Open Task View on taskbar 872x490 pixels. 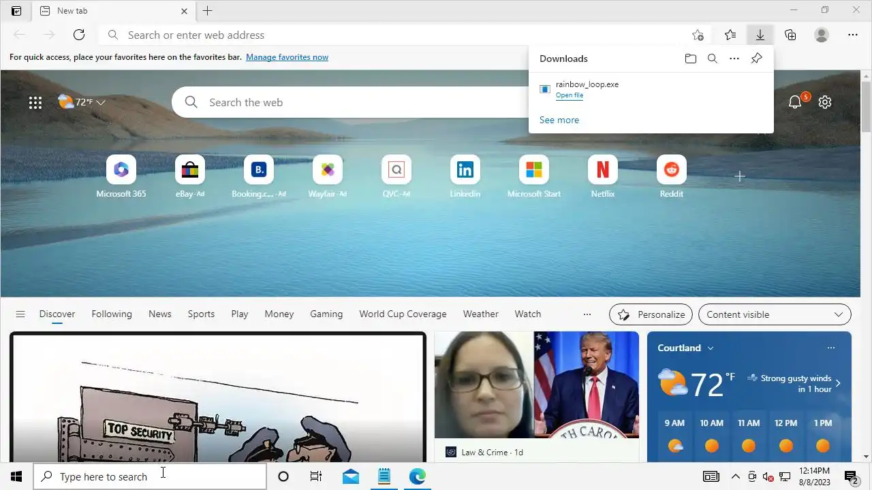[316, 476]
